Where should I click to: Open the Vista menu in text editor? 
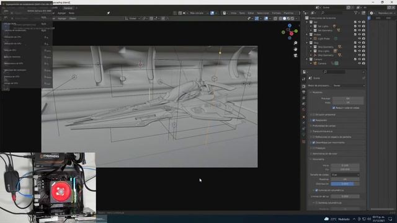click(x=233, y=13)
